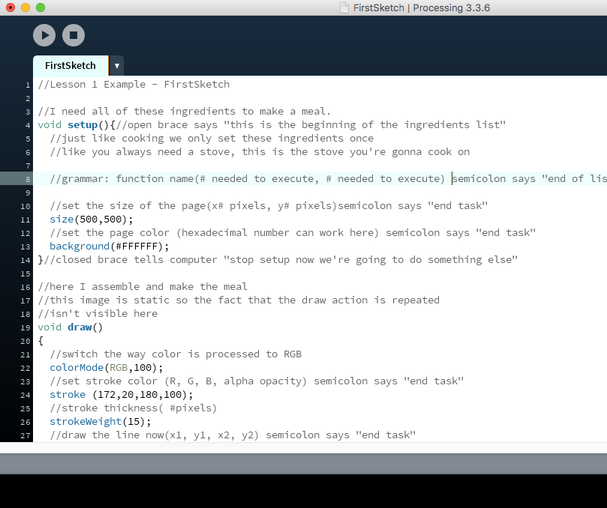Click the closing brace on line 14
The height and width of the screenshot is (508, 607).
tap(39, 259)
